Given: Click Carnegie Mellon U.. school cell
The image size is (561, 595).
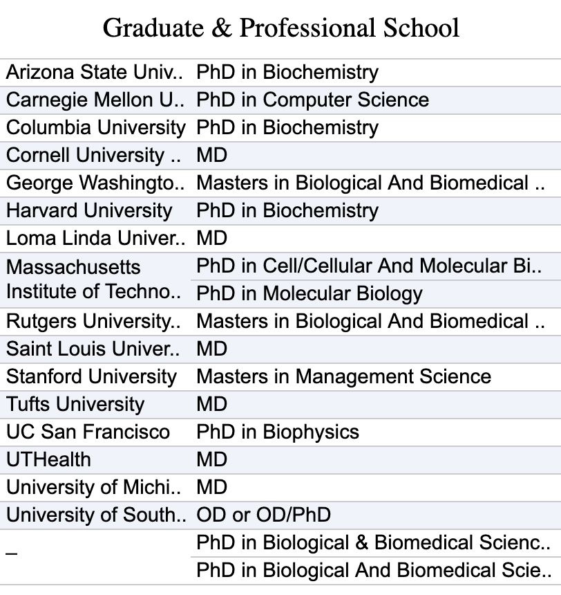Looking at the screenshot, I should [95, 100].
